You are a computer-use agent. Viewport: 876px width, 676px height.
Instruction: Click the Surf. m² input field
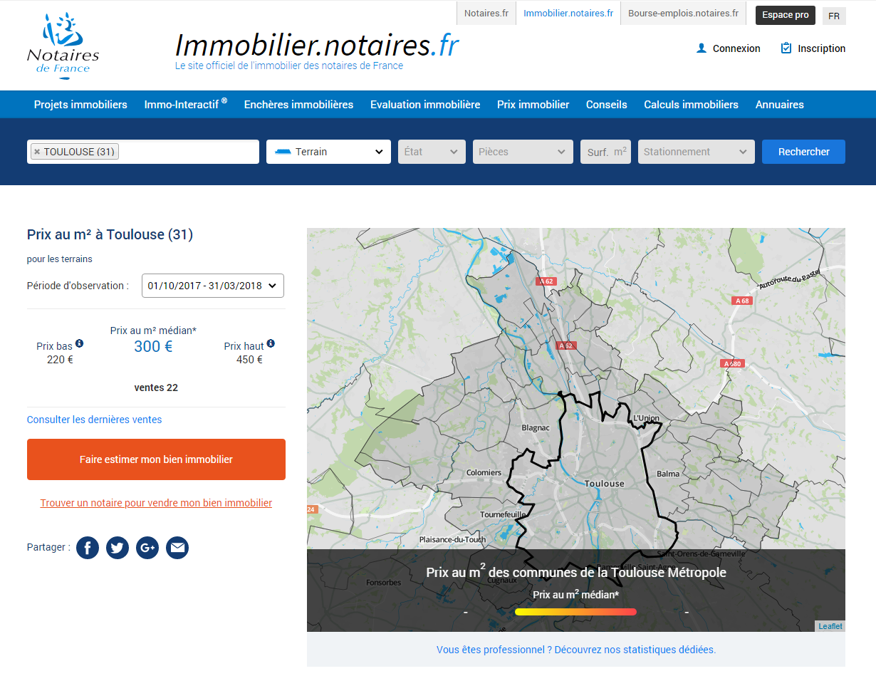coord(605,152)
